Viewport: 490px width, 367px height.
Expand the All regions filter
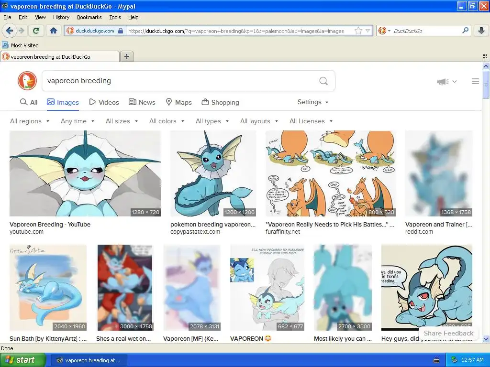tap(30, 121)
